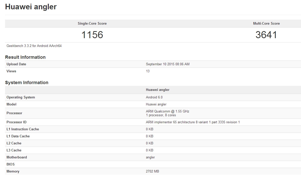This screenshot has height=178, width=301.
Task: Click the multi-core score value 3641
Action: tap(266, 35)
